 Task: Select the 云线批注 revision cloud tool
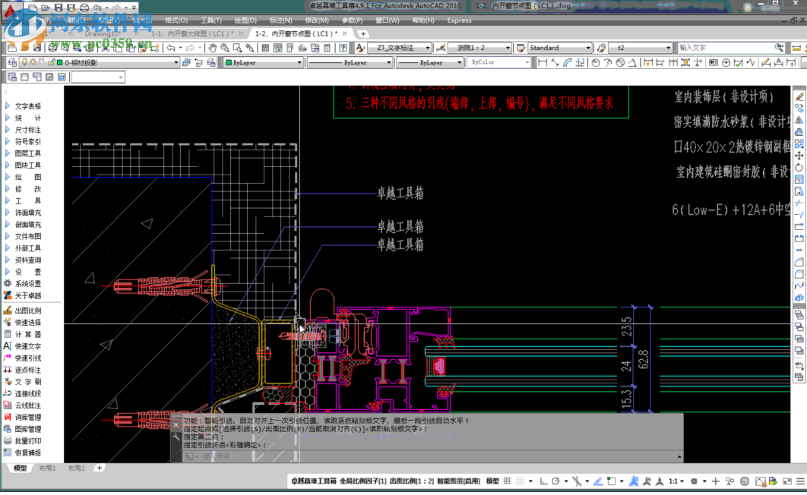pyautogui.click(x=27, y=405)
